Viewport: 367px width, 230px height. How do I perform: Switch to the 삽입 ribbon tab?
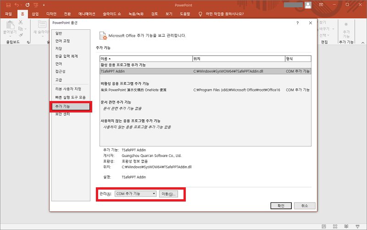click(x=35, y=14)
